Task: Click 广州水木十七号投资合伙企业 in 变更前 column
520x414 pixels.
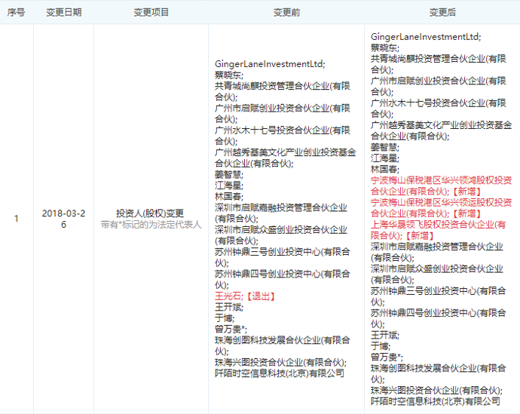Action: 282,136
